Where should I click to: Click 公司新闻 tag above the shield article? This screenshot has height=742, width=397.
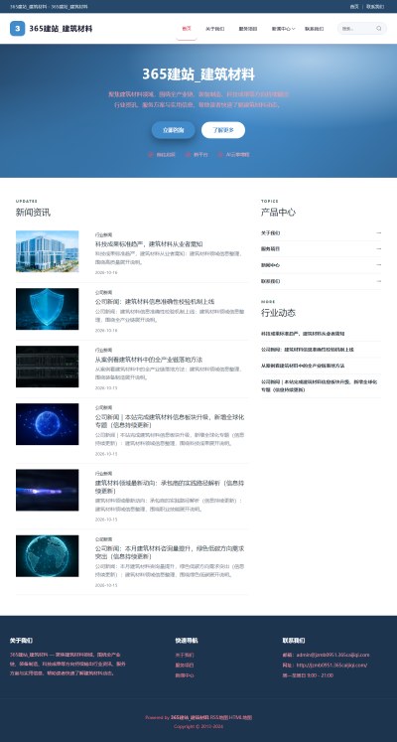tap(103, 292)
